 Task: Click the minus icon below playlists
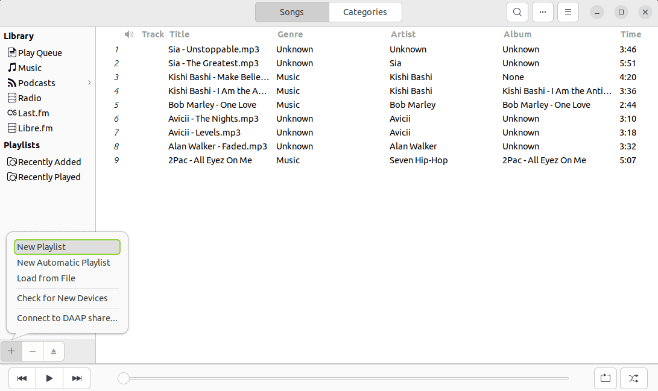click(x=32, y=351)
